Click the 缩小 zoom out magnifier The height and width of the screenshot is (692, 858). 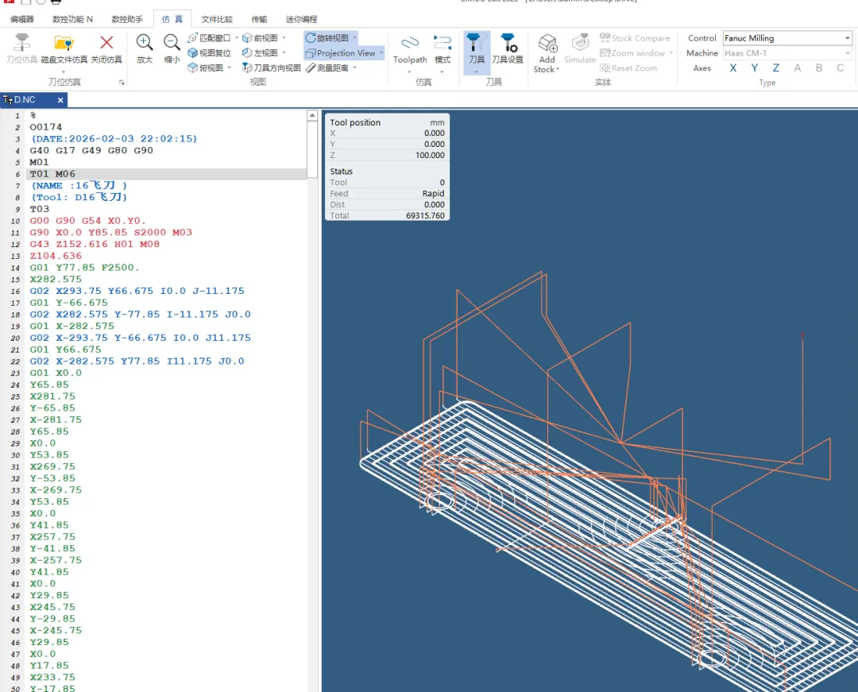(x=172, y=44)
